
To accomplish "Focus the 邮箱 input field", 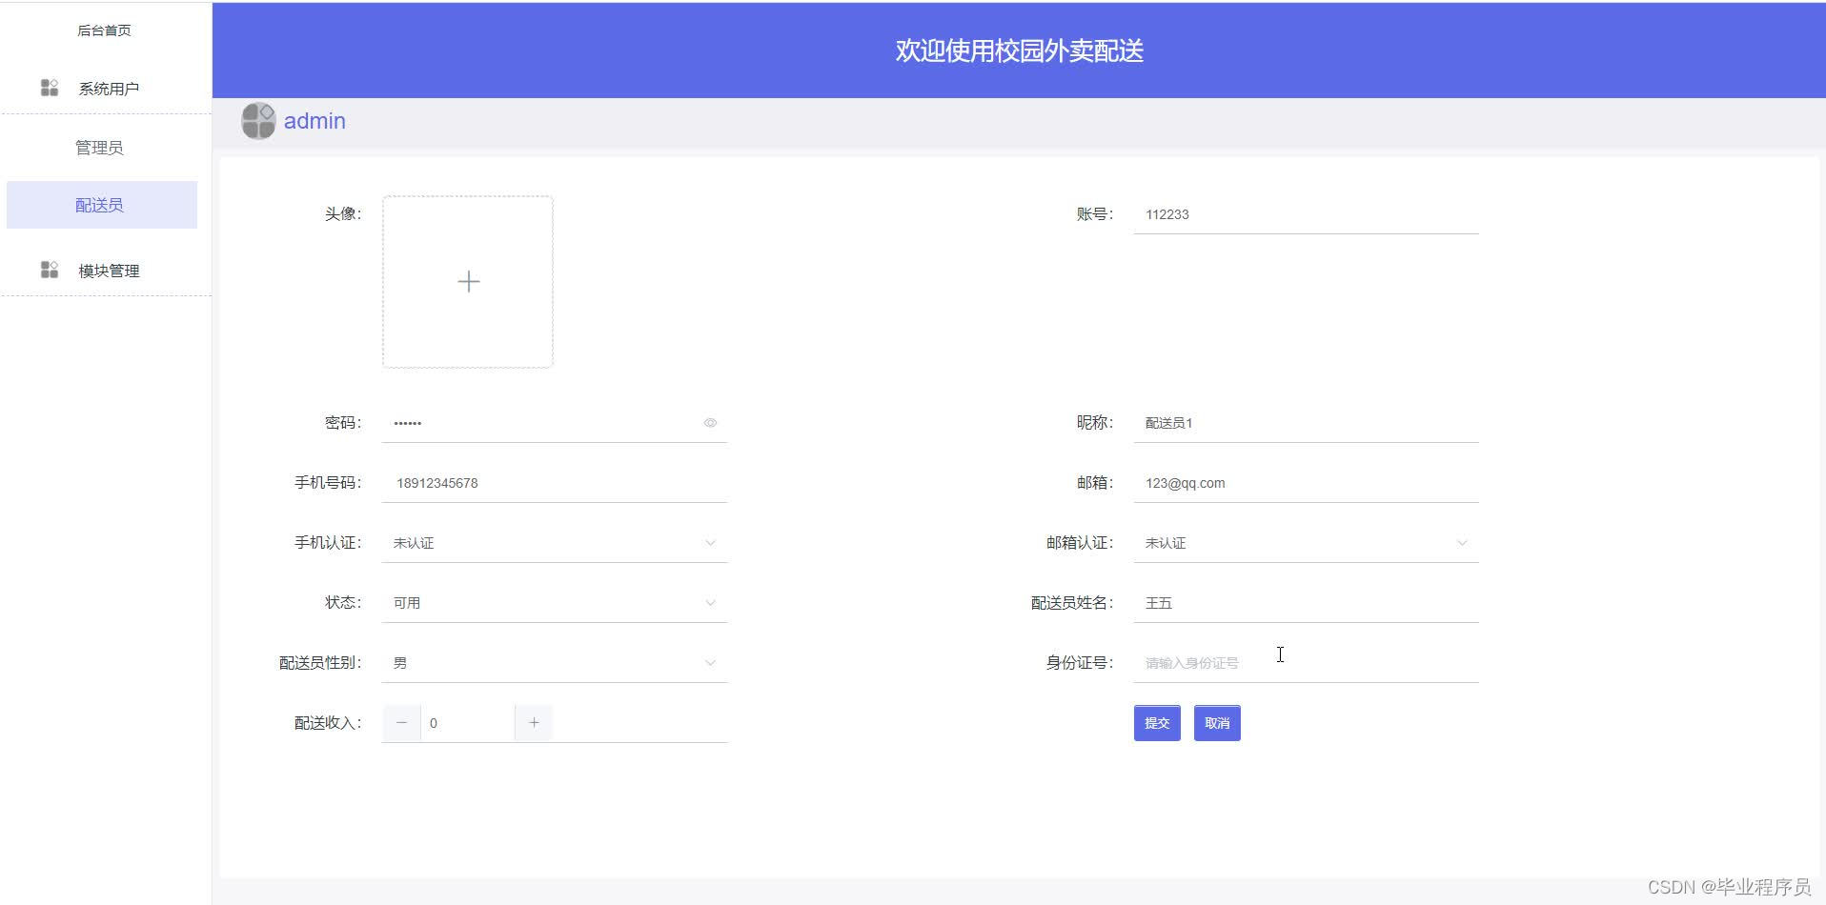I will point(1306,483).
